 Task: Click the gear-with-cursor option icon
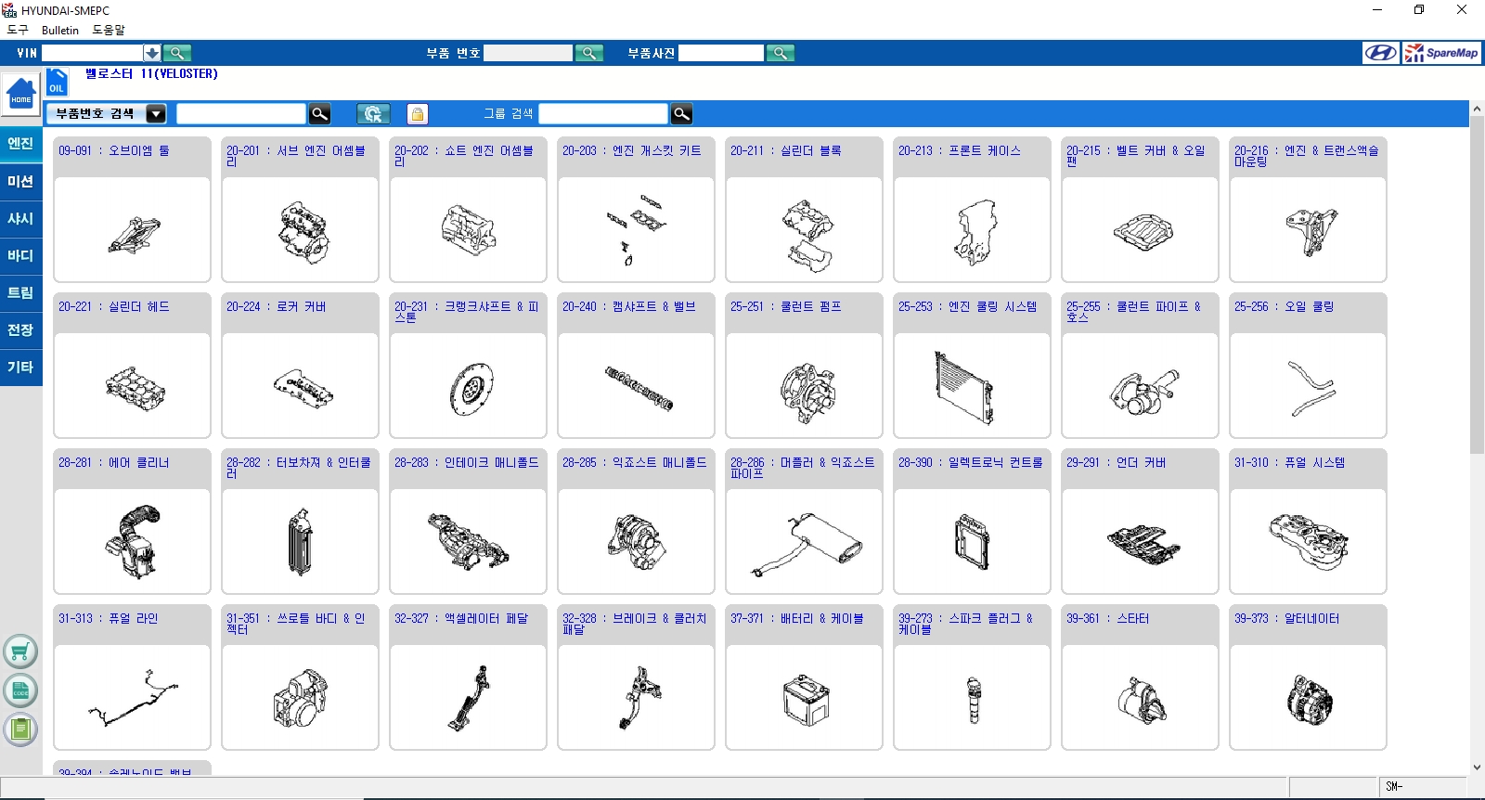(x=373, y=114)
